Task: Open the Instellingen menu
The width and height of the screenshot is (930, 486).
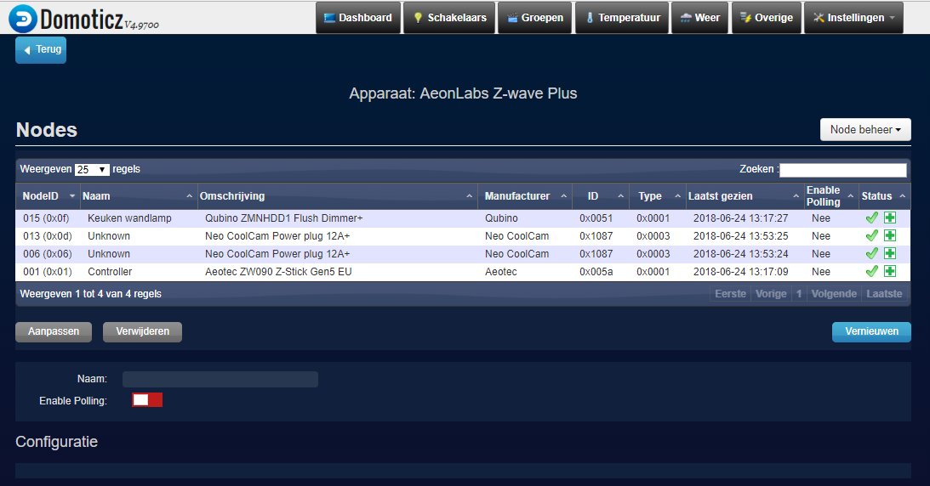Action: tap(853, 18)
